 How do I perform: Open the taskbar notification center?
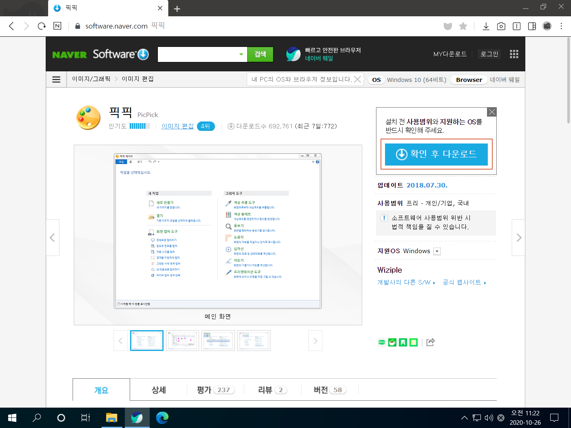(554, 418)
